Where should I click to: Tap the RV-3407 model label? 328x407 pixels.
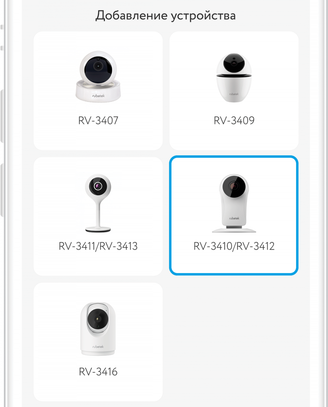tap(98, 120)
